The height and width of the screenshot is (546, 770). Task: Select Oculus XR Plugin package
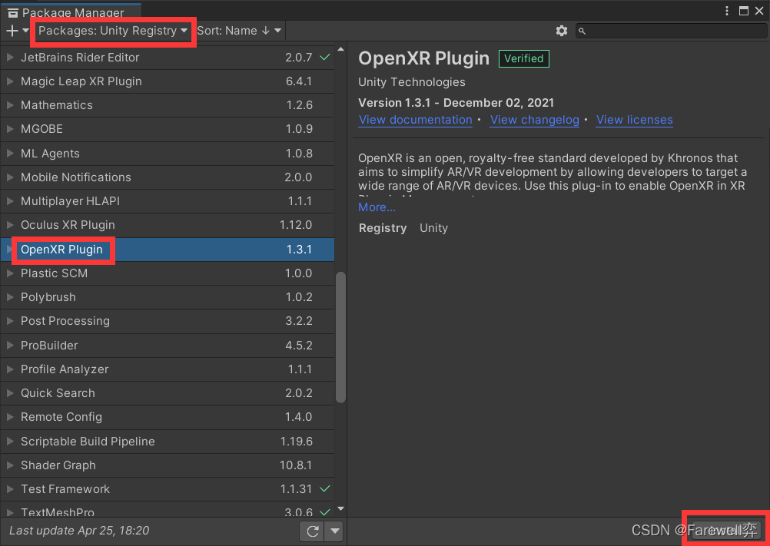point(167,225)
